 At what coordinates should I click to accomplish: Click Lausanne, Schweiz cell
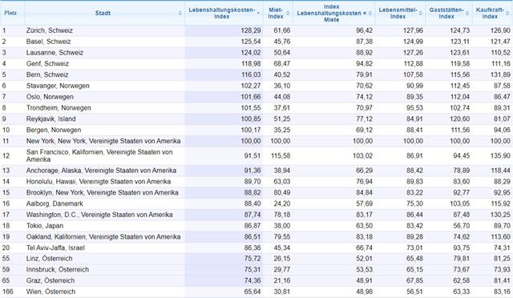[105, 53]
